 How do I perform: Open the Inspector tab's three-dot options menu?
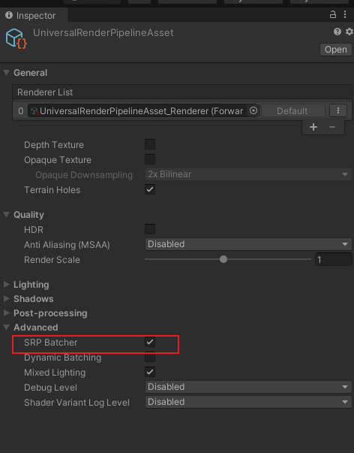pyautogui.click(x=345, y=14)
